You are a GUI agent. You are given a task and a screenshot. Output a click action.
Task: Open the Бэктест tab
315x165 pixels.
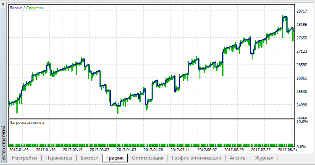click(89, 158)
